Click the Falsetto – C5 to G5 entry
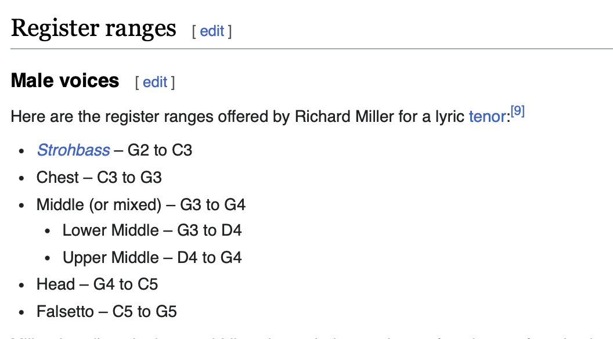 (x=107, y=312)
